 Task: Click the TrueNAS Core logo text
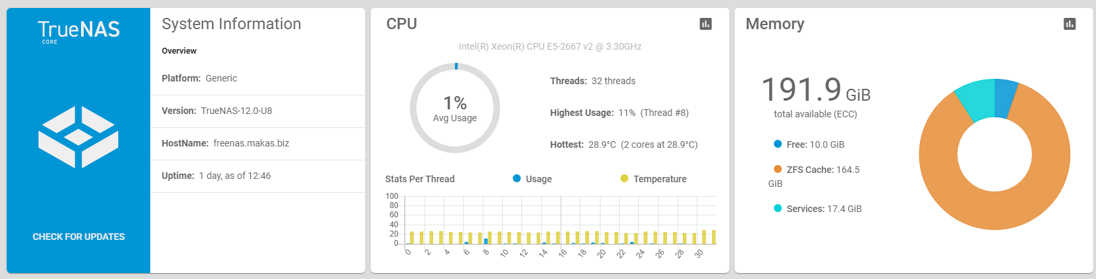(x=78, y=31)
